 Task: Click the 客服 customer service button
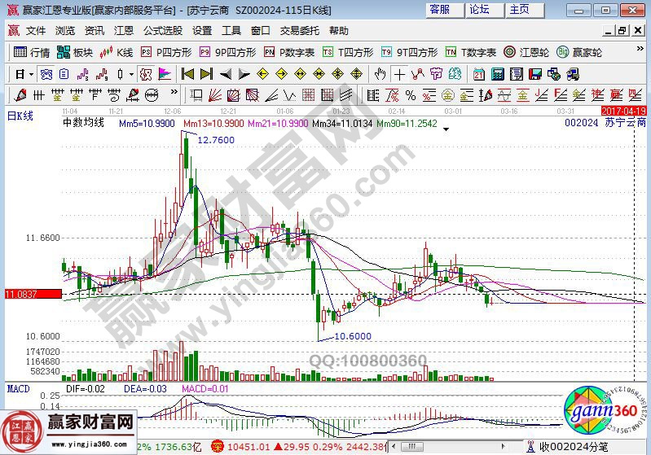pos(439,10)
